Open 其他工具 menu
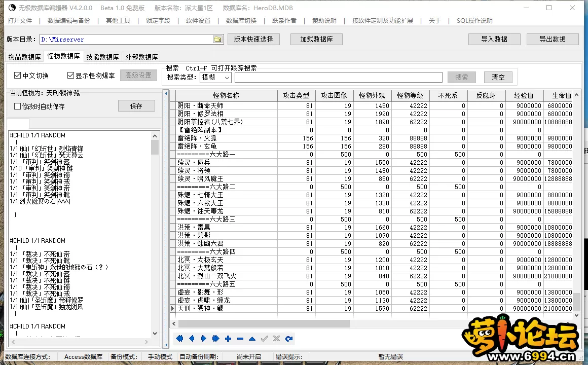Screen dimensions: 588x365 click(x=118, y=21)
